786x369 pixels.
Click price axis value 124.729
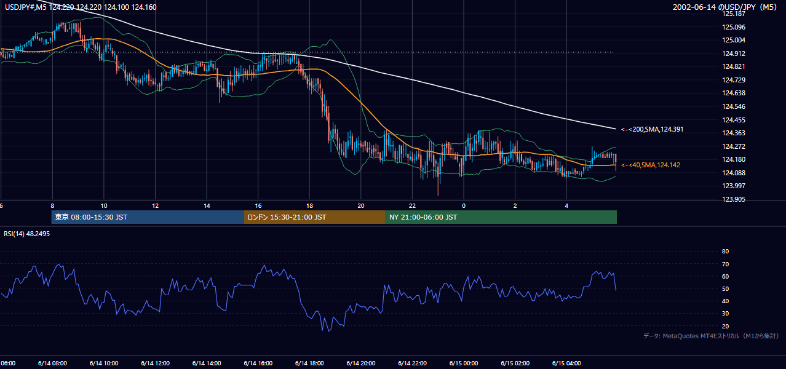[x=734, y=80]
